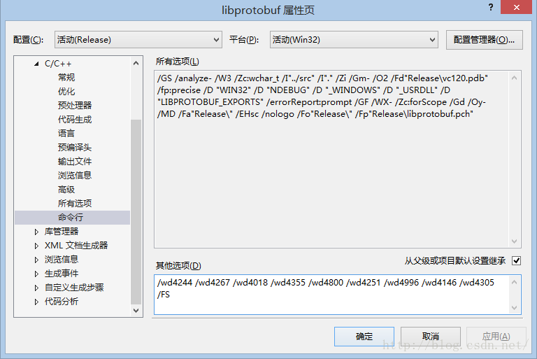Select 命令行 tree item
This screenshot has width=537, height=359.
(71, 218)
